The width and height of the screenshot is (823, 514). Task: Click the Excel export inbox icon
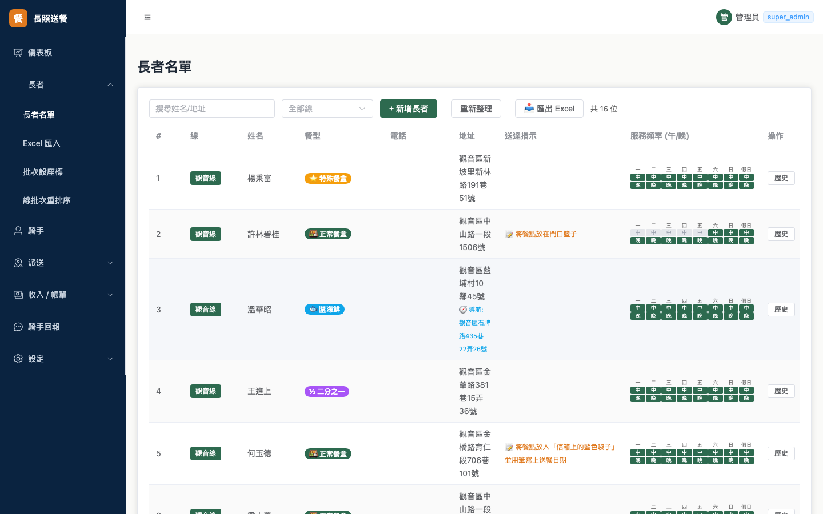(x=529, y=108)
